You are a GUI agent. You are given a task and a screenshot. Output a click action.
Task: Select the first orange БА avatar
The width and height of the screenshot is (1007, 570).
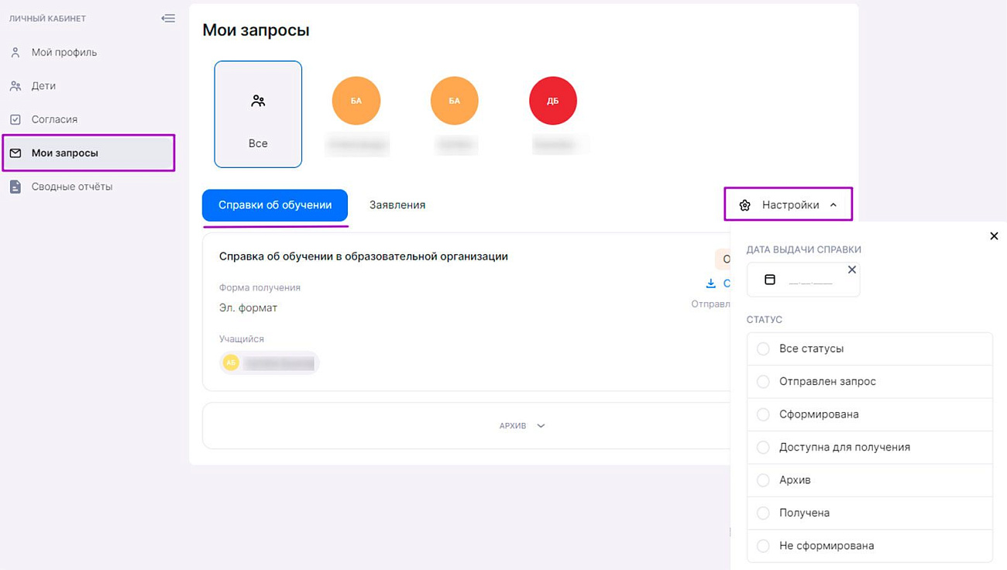pos(356,101)
